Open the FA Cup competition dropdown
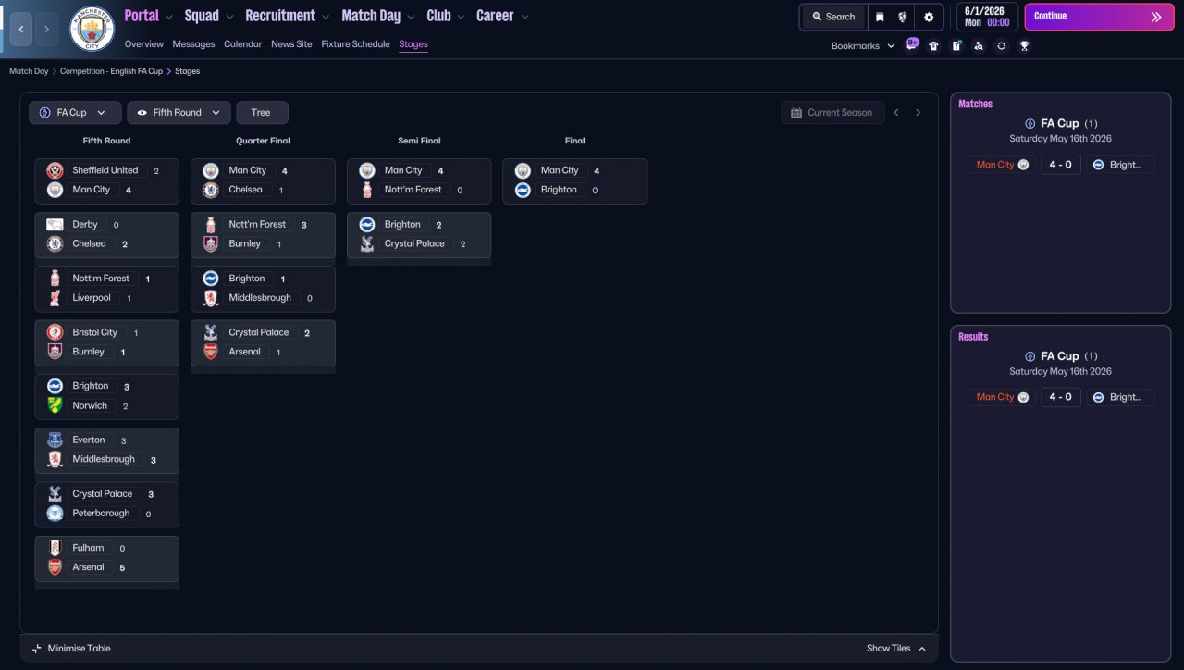This screenshot has width=1184, height=670. tap(75, 113)
